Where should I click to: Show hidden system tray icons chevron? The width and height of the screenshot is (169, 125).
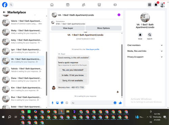[x=147, y=117]
